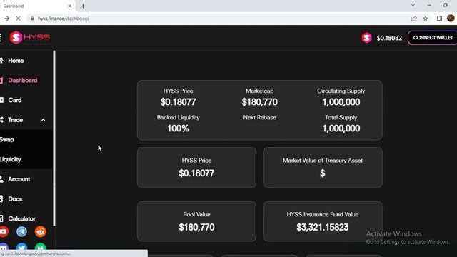
Task: Click the header price $0.18082
Action: (x=389, y=38)
